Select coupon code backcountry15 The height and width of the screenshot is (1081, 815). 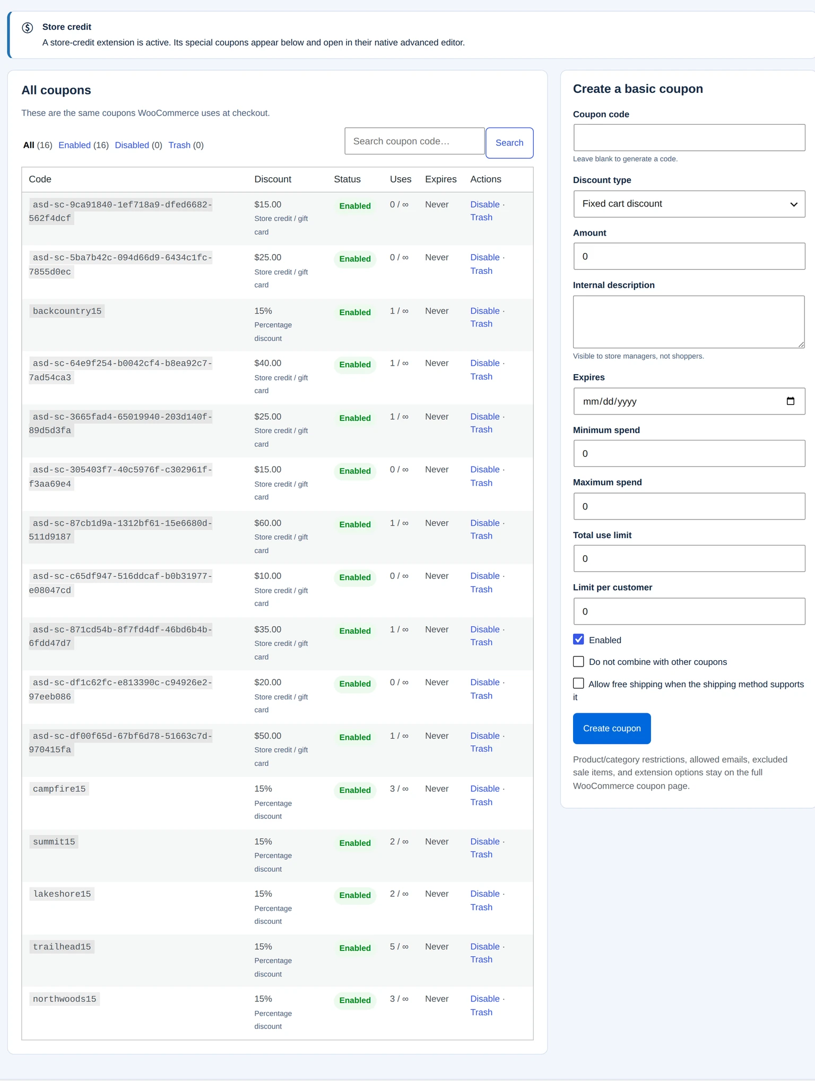[67, 311]
